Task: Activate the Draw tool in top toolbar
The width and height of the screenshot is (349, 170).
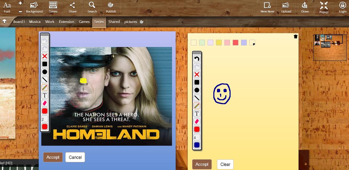Action: 305,8
